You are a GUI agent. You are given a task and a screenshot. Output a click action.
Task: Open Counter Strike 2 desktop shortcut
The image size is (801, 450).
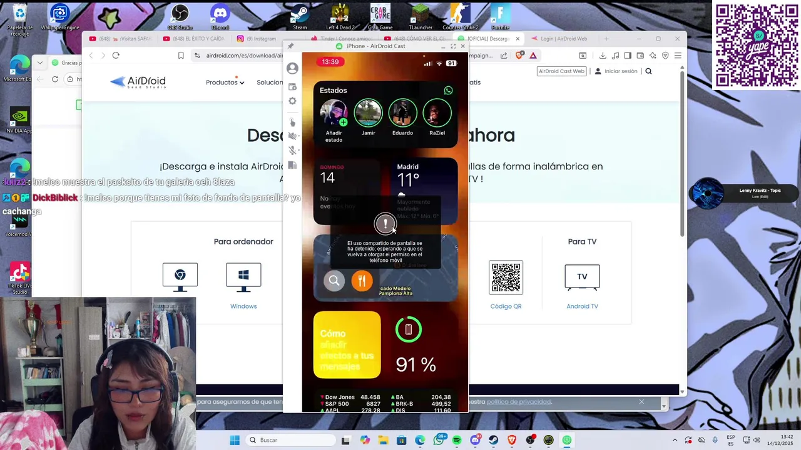pyautogui.click(x=461, y=17)
